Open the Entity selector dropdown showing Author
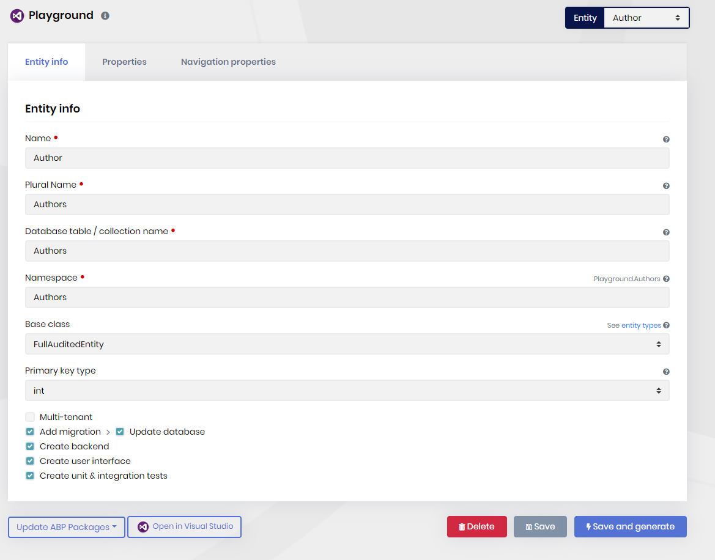The width and height of the screenshot is (715, 560). tap(646, 18)
